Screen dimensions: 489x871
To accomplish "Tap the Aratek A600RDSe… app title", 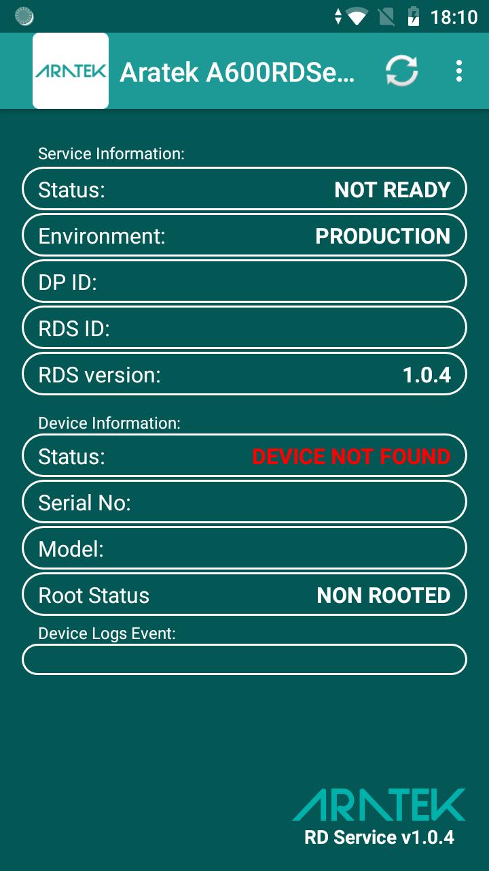I will (x=237, y=71).
